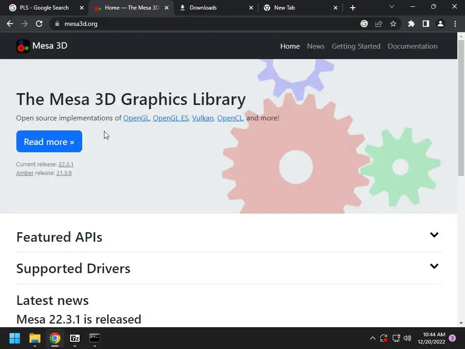
Task: Click the Supported Drivers heading
Action: (x=73, y=268)
